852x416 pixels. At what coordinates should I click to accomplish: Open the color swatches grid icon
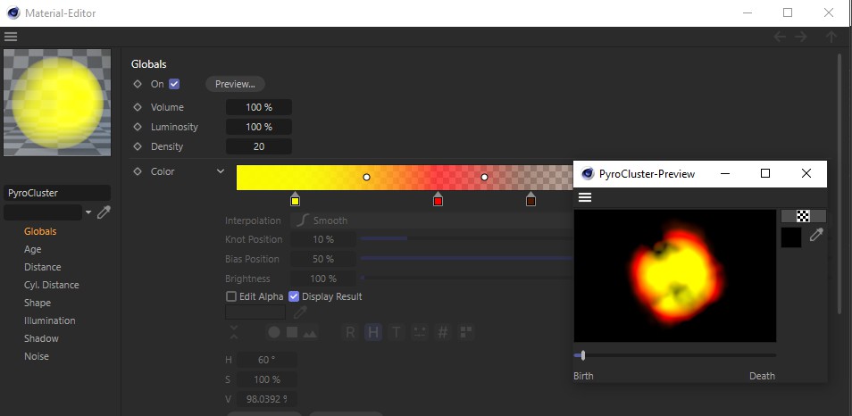coord(465,332)
